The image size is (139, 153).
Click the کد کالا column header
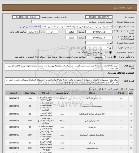(x=121, y=93)
